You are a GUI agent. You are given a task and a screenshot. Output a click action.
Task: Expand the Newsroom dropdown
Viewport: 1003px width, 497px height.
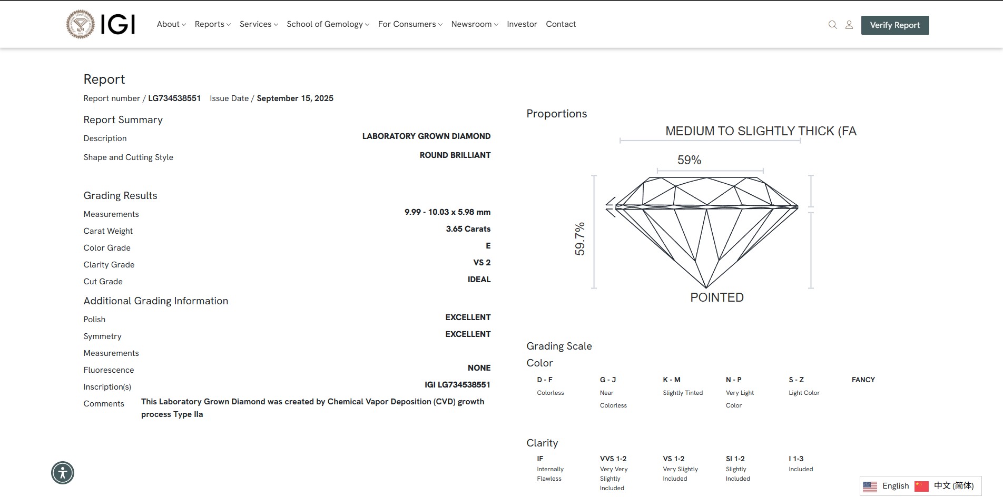pyautogui.click(x=474, y=24)
